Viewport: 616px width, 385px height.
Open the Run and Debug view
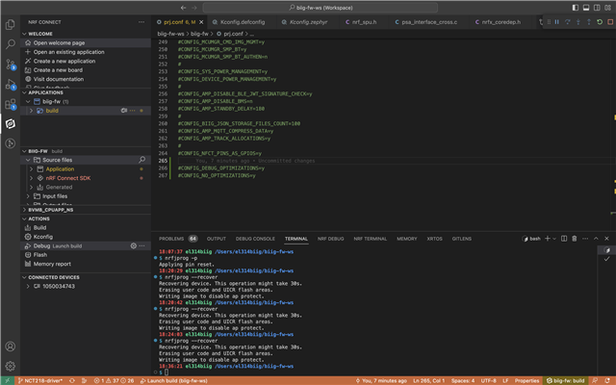11,84
